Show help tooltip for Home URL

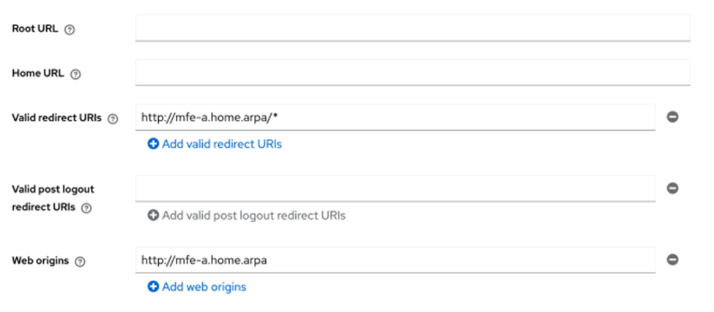[x=75, y=75]
